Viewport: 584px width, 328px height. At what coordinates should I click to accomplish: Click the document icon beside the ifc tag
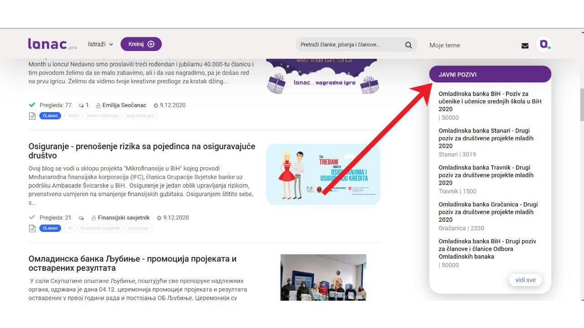click(32, 229)
